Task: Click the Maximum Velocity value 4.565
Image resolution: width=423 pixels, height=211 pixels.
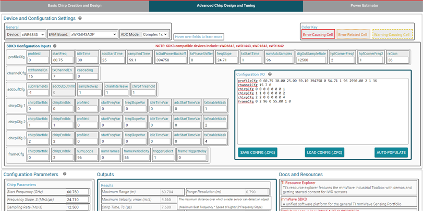Action: 168,200
